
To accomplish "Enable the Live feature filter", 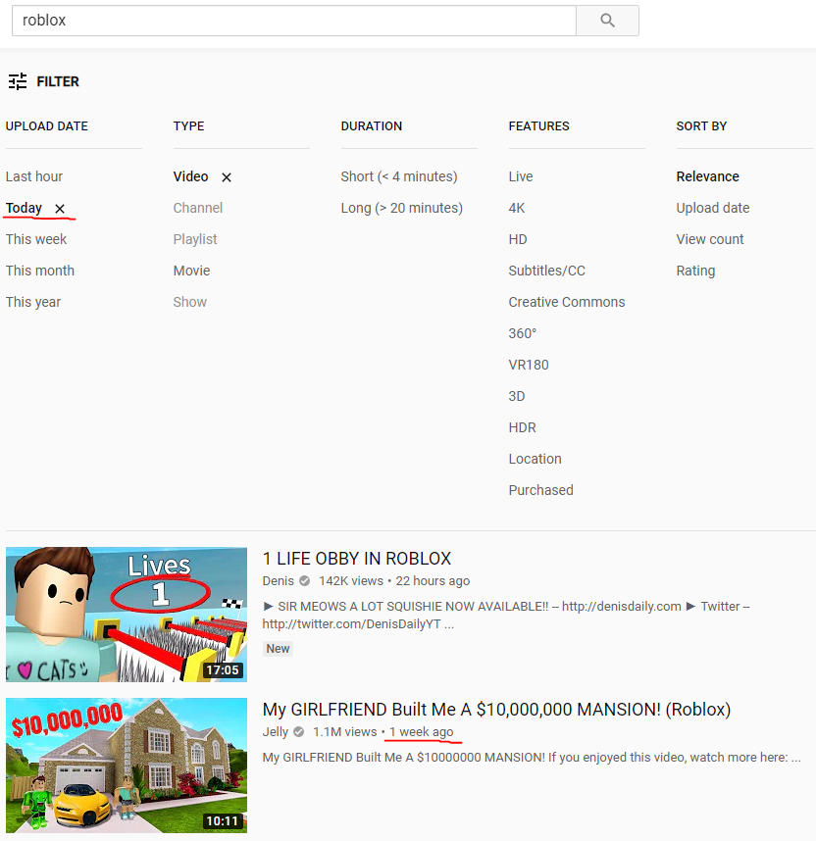I will click(x=521, y=176).
